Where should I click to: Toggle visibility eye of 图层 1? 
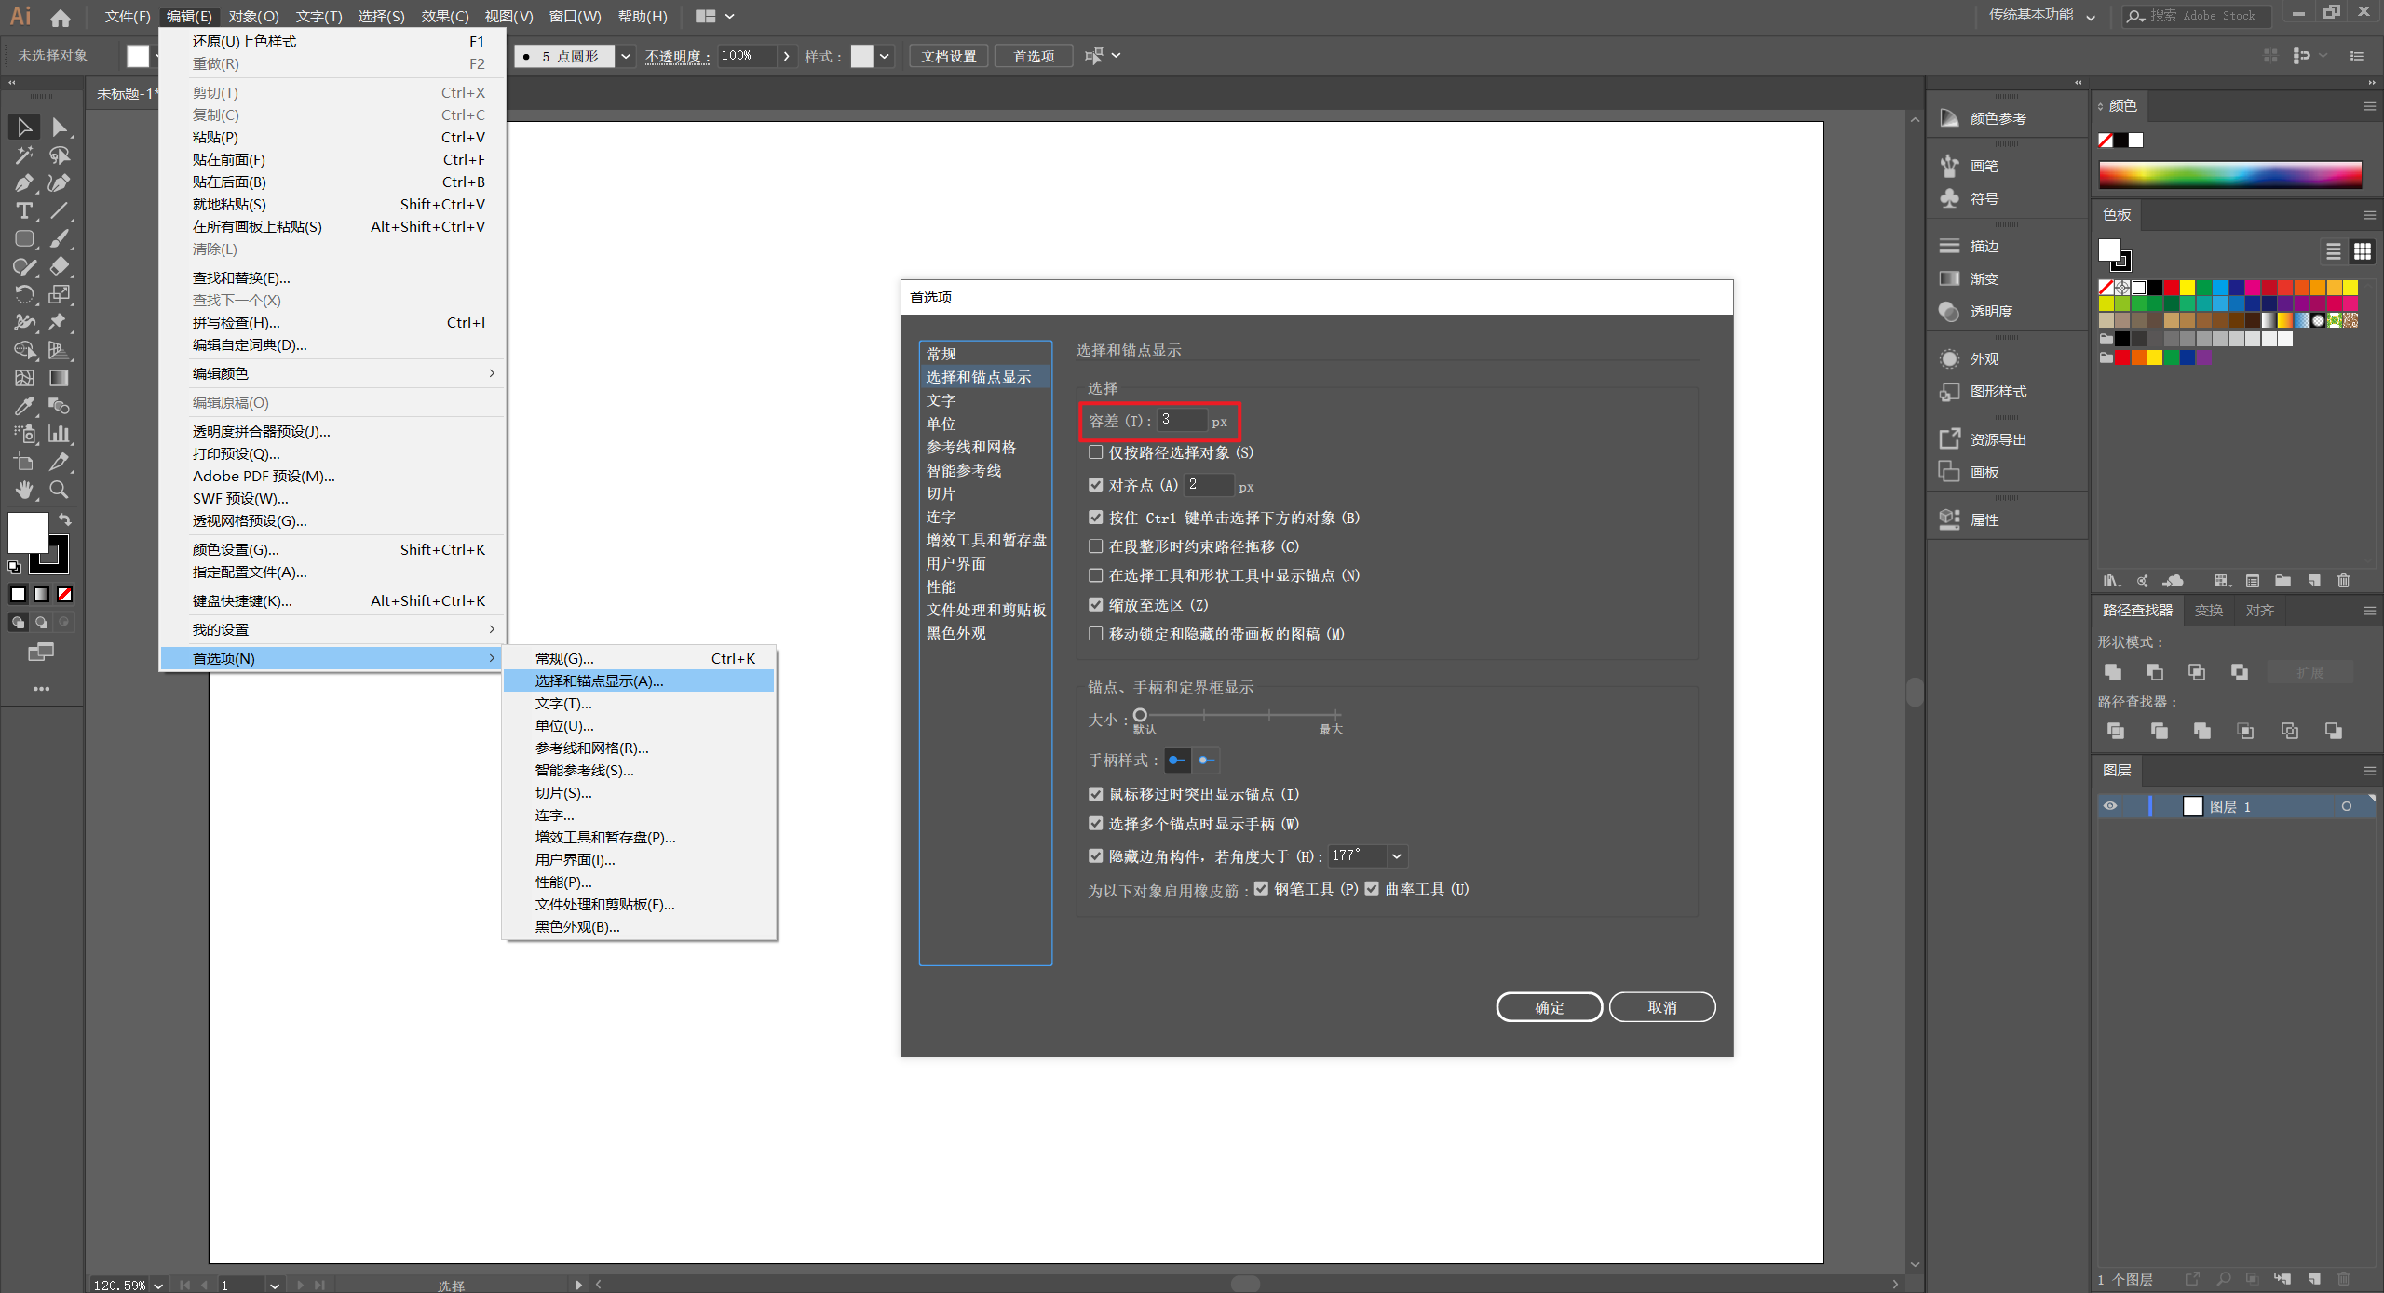(2110, 806)
